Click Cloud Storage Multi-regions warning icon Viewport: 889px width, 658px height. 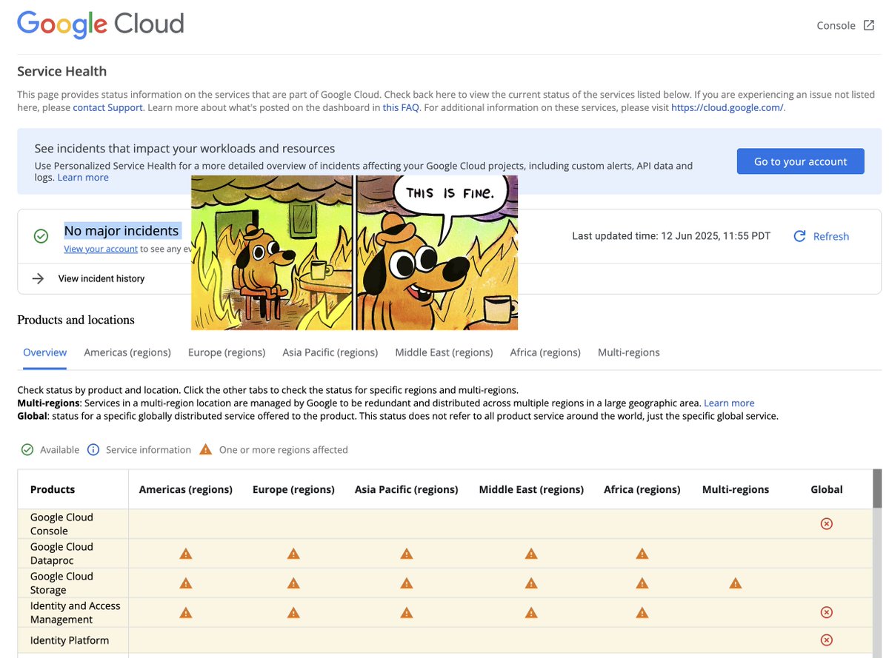point(736,583)
